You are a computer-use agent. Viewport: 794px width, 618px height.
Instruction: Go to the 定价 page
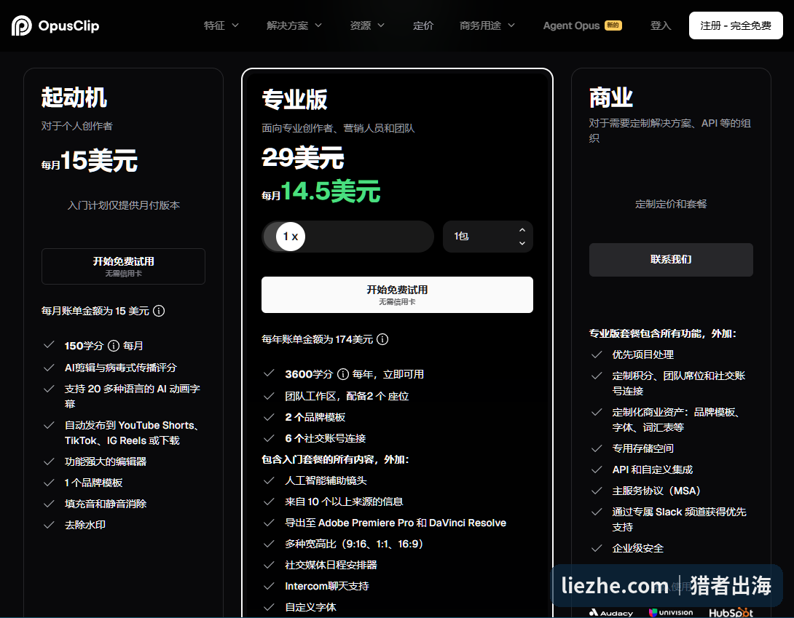point(422,25)
